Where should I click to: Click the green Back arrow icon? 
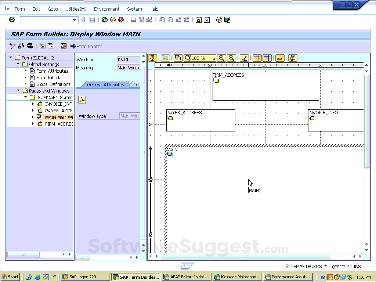[x=105, y=20]
